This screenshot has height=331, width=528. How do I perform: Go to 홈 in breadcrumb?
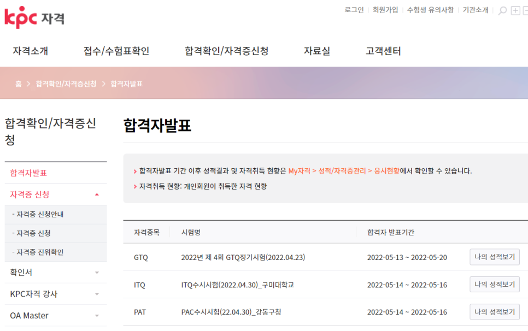(x=19, y=84)
